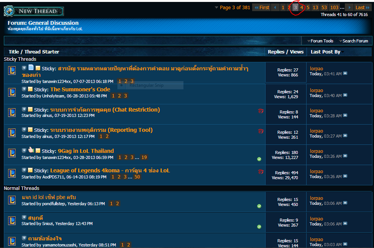The width and height of the screenshot is (374, 248).
Task: View profile of thread starter AodPDS711
Action: (53, 177)
